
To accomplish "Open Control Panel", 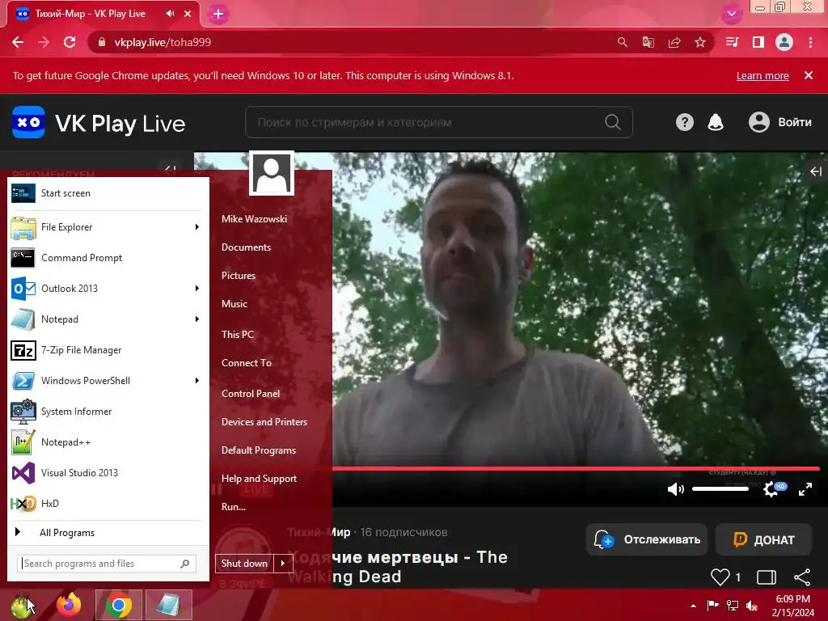I will [251, 394].
